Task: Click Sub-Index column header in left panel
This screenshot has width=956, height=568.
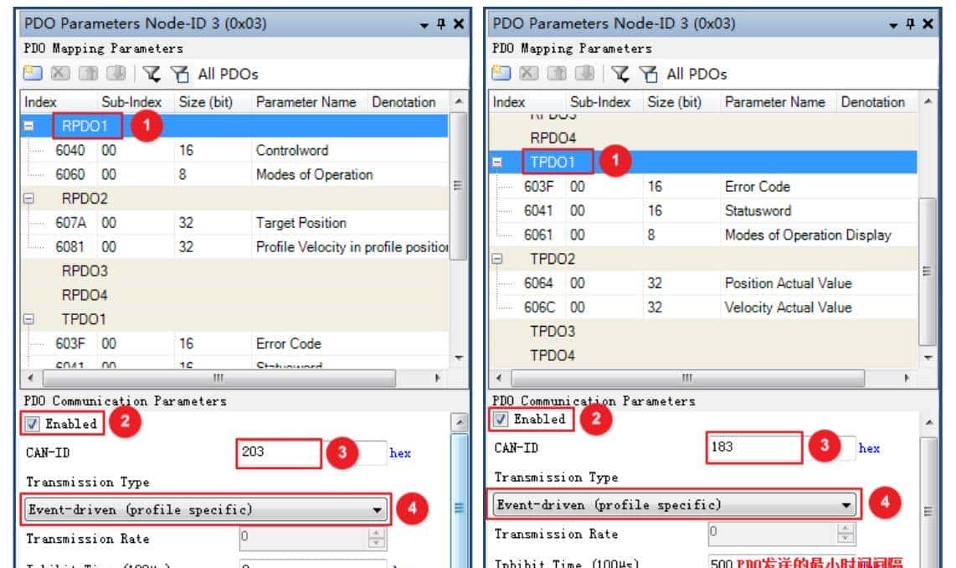Action: coord(136,102)
